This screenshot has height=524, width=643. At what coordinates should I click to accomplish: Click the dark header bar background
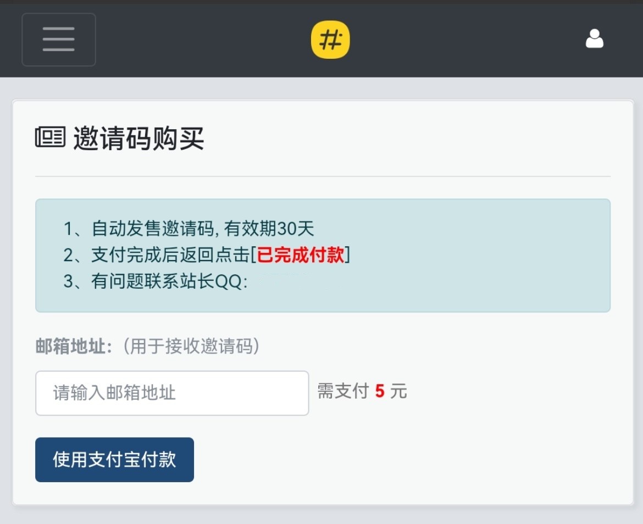(x=467, y=40)
